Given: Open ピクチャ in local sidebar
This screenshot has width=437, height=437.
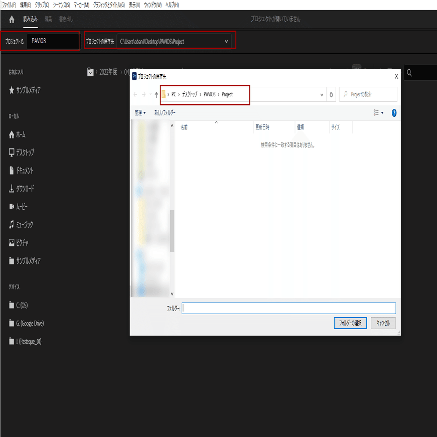Looking at the screenshot, I should tap(19, 243).
